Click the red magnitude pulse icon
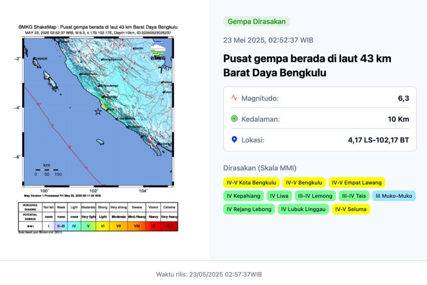The height and width of the screenshot is (285, 427). [234, 98]
